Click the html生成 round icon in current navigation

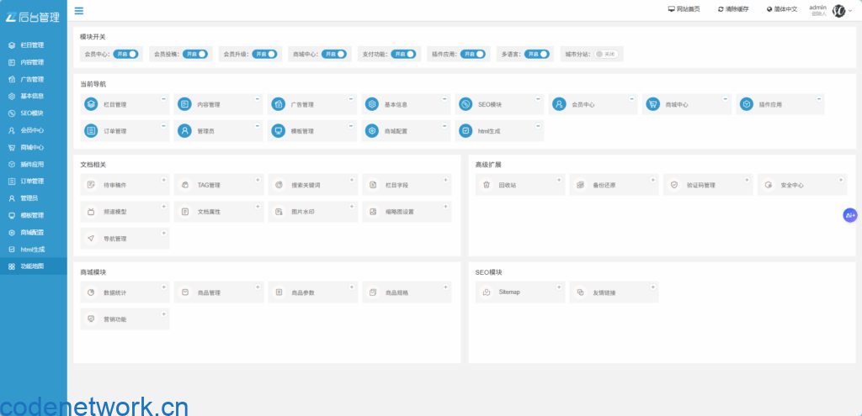[466, 130]
